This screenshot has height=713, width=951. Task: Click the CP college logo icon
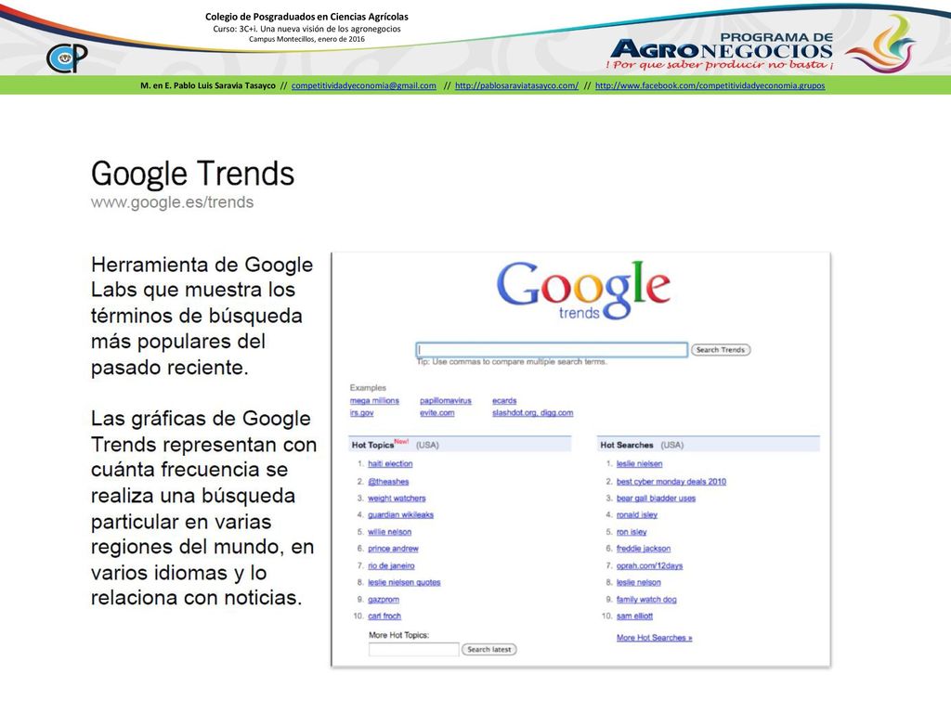tap(67, 58)
